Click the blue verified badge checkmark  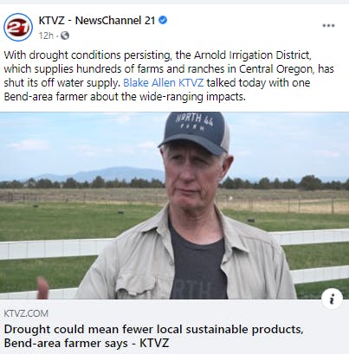[x=163, y=20]
